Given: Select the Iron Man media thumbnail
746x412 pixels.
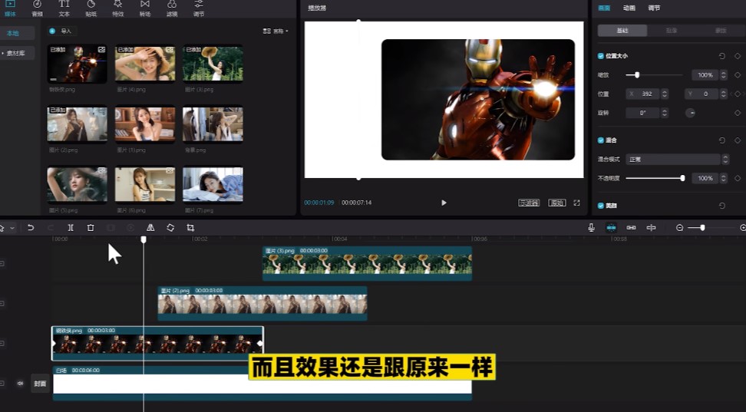Looking at the screenshot, I should [x=77, y=64].
